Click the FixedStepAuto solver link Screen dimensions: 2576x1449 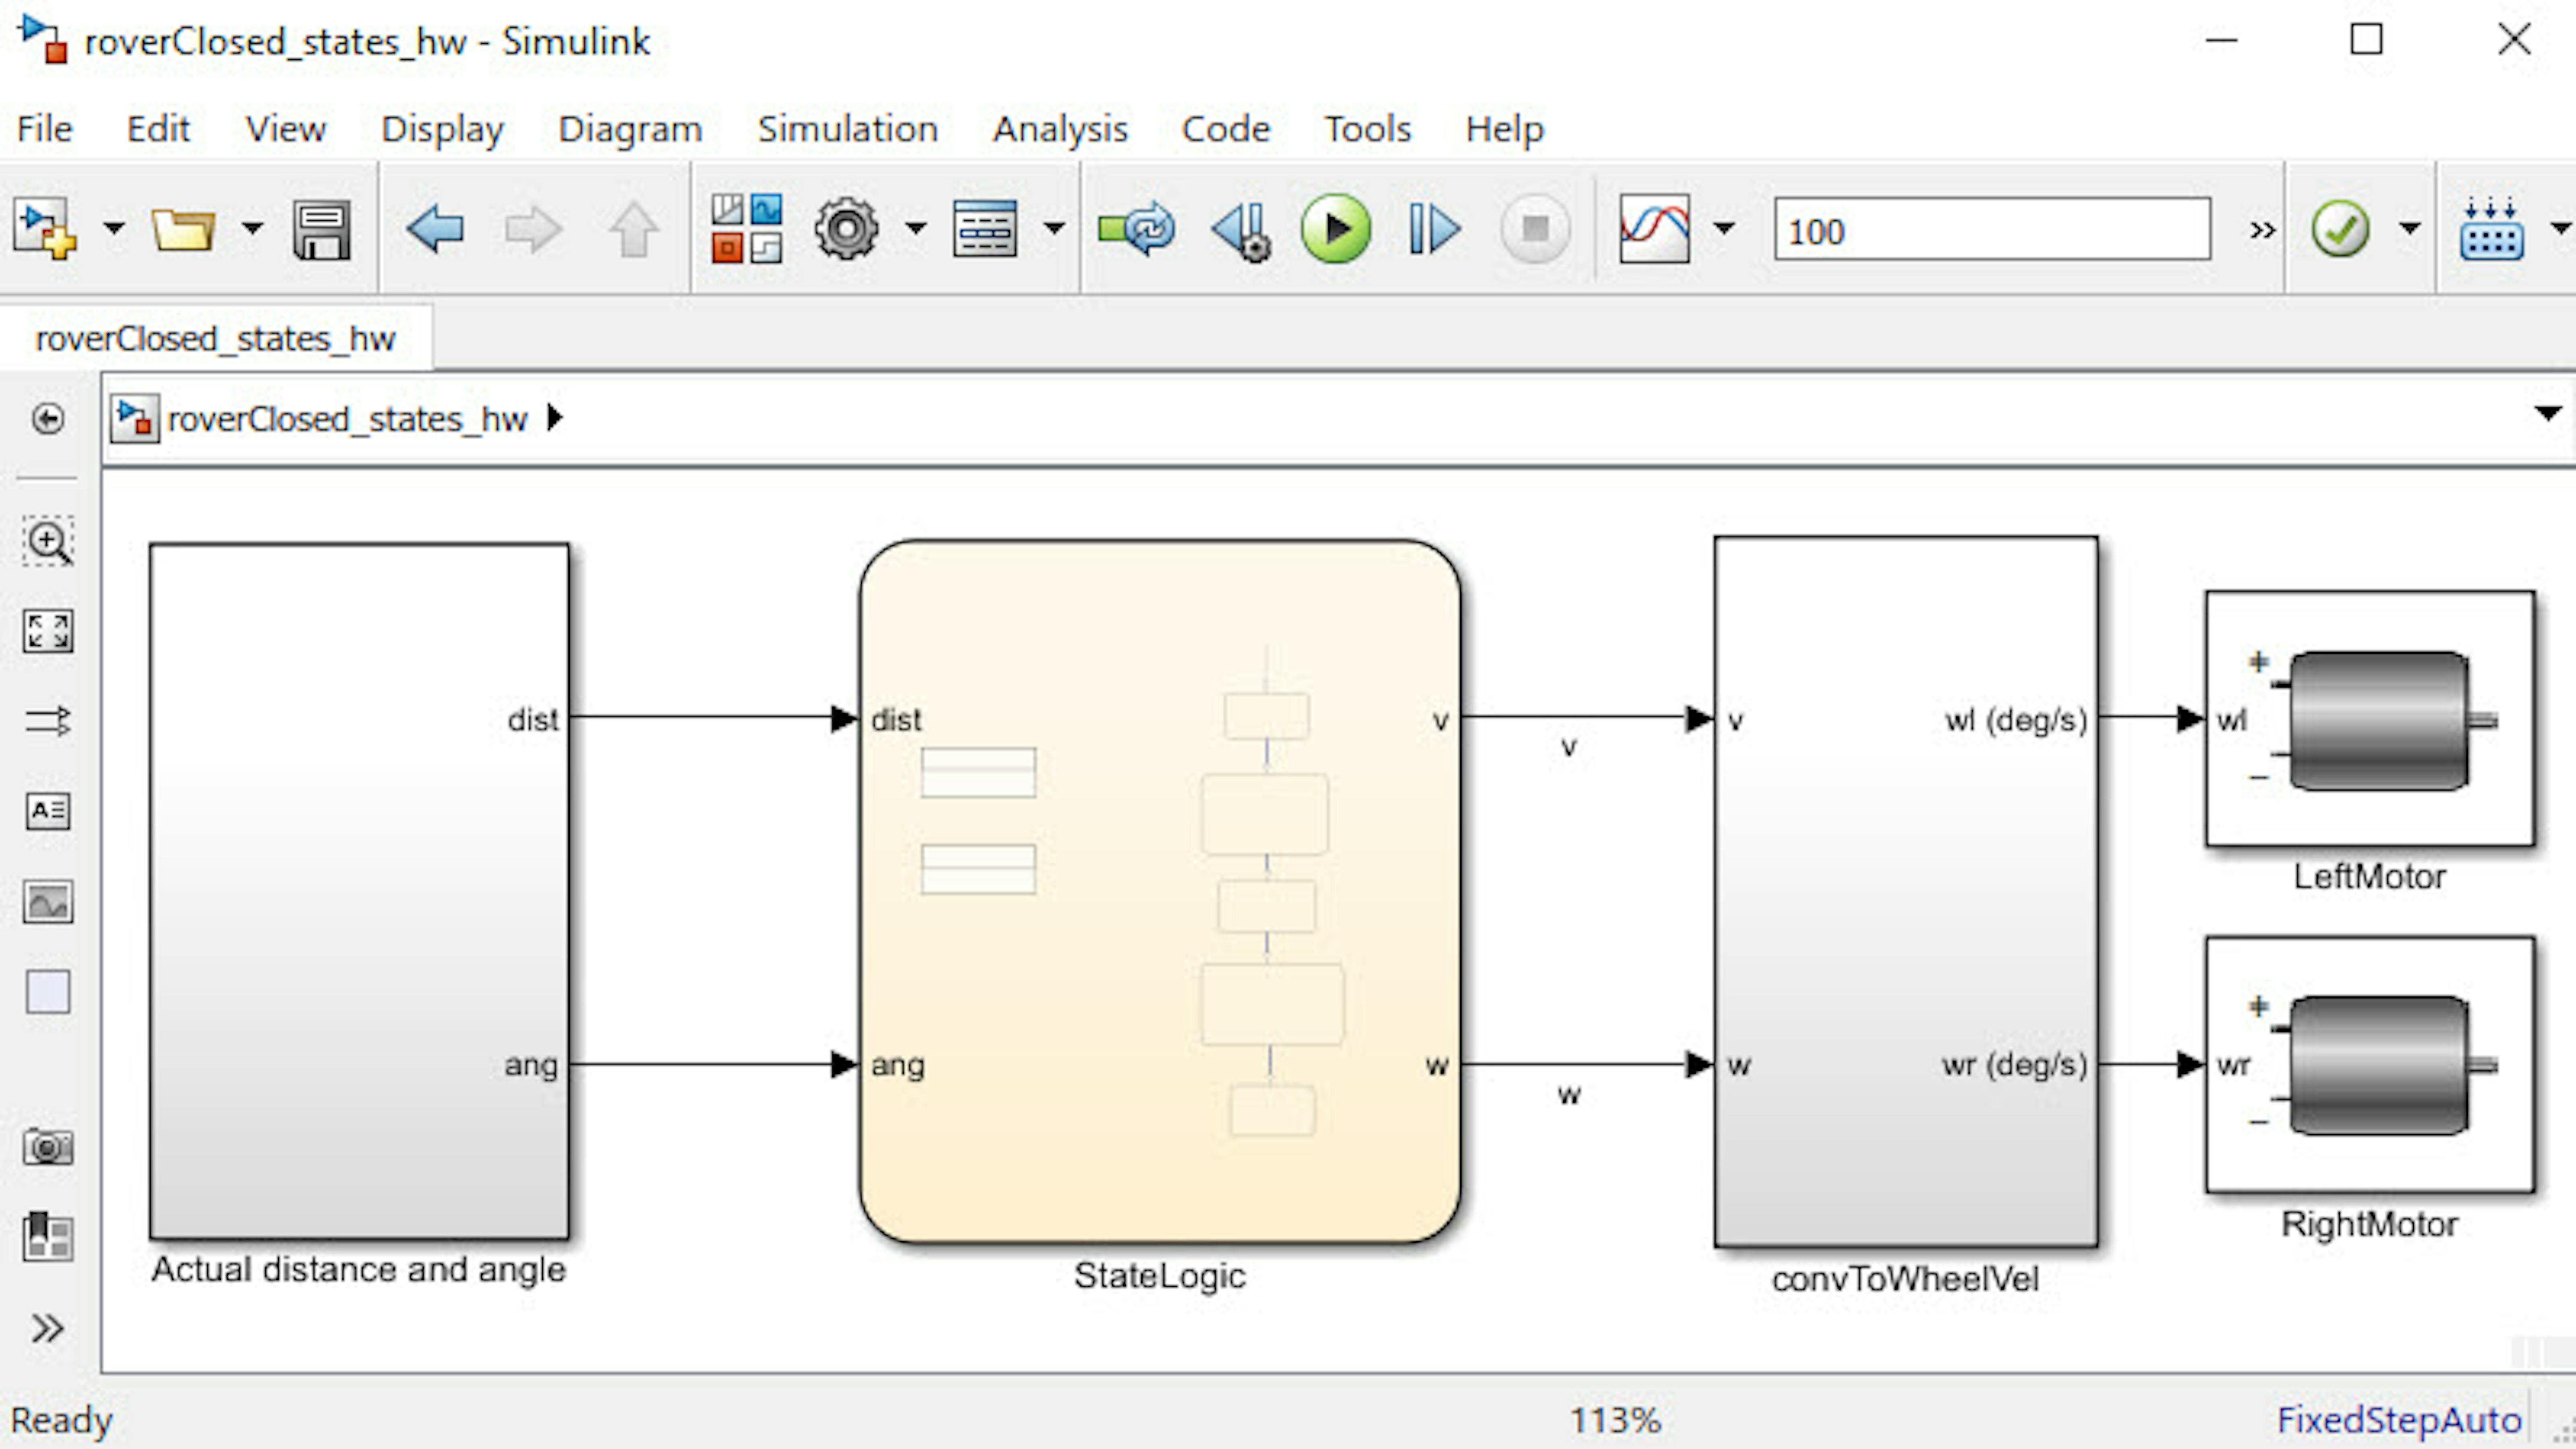click(2399, 1420)
